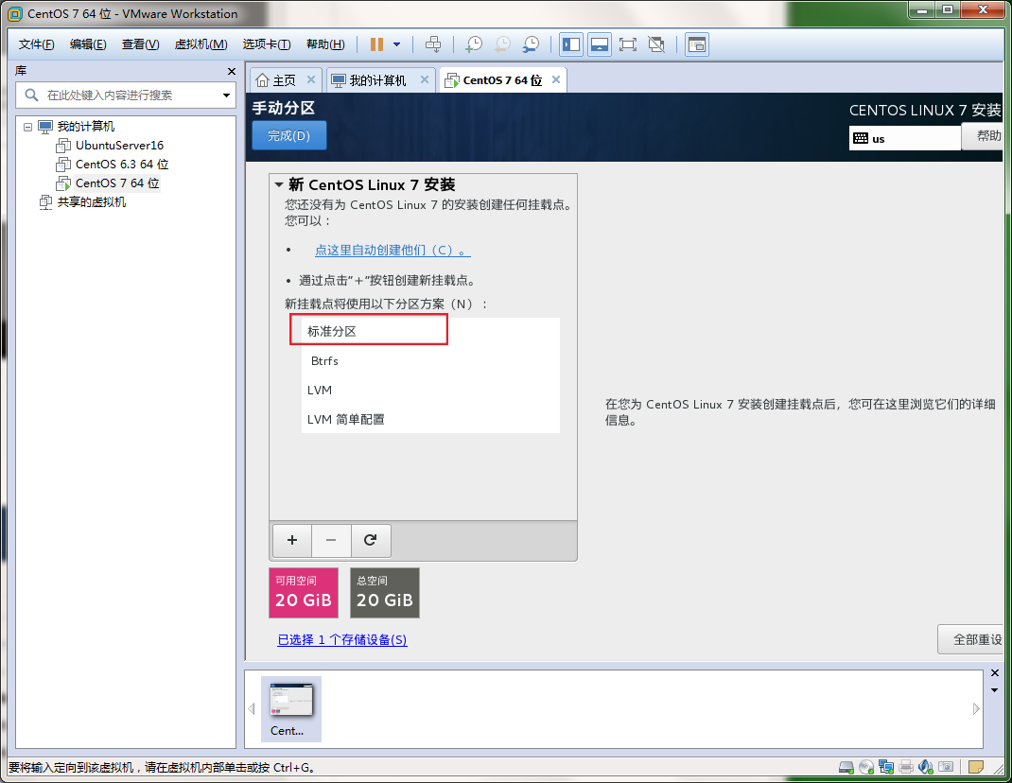Screen dimensions: 1012x783
Task: Select LVM 简单配置 partition scheme
Action: pyautogui.click(x=430, y=420)
